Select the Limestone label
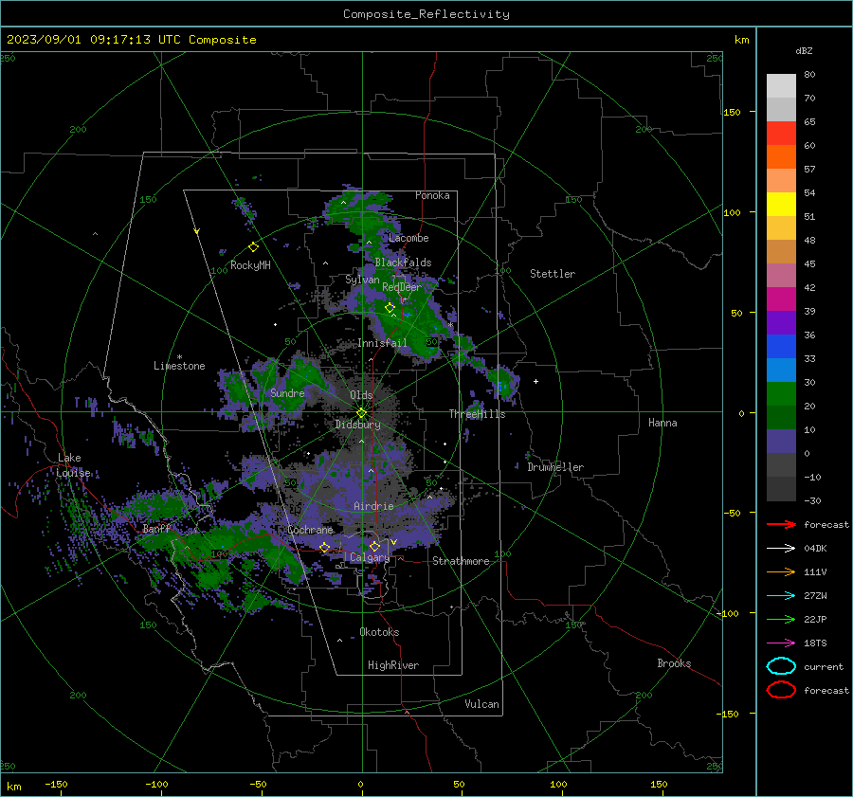Screen dimensions: 853x797 point(179,366)
